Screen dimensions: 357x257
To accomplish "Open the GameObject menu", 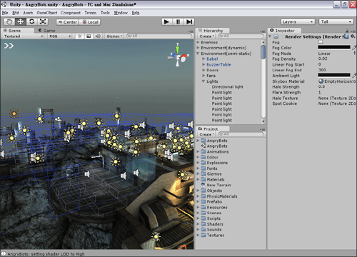I will [47, 13].
